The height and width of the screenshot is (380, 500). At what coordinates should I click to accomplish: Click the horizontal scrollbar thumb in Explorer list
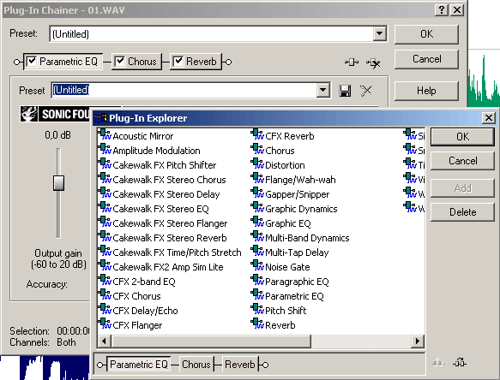click(211, 341)
